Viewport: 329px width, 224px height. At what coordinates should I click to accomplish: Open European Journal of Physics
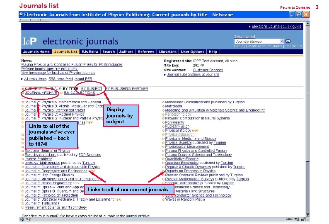coord(47,151)
